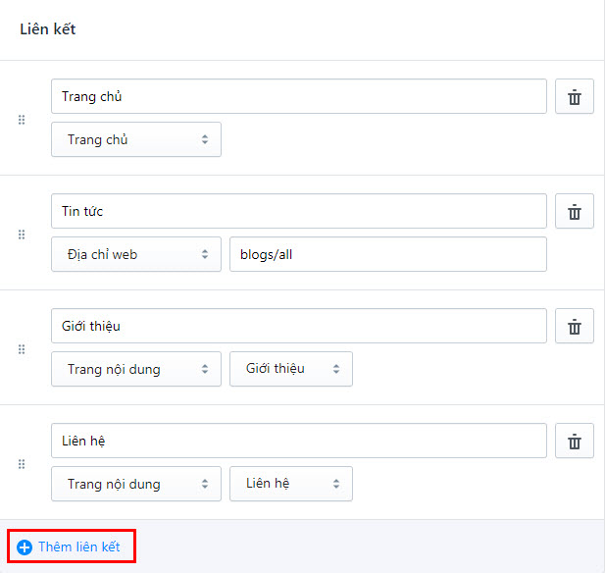Click drag handle of Giới thiệu row
This screenshot has width=605, height=573.
pos(22,349)
